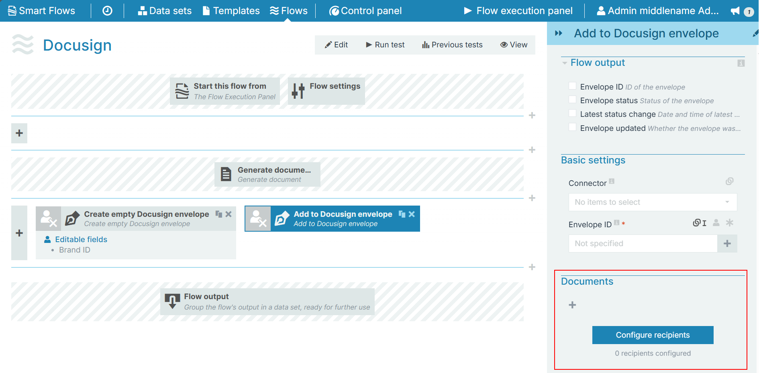
Task: Collapse side panel with double-arrow icon
Action: point(558,33)
